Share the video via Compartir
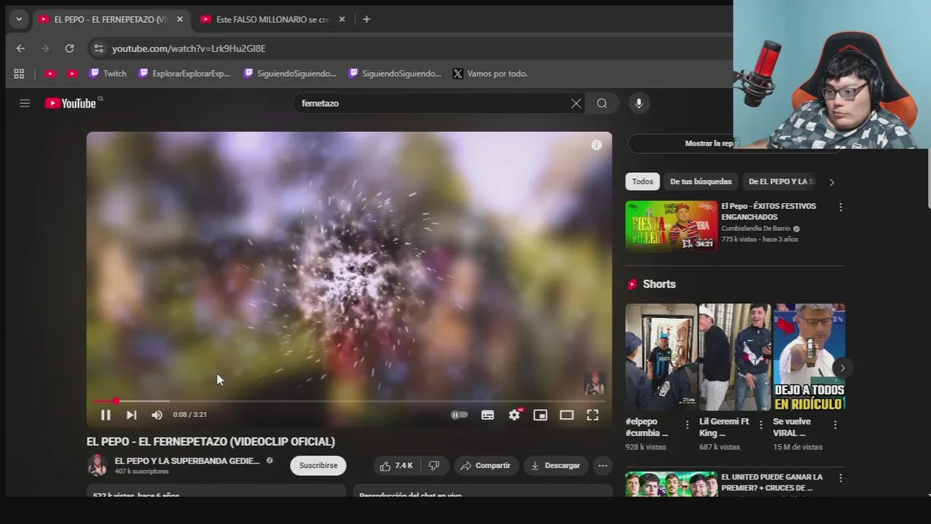This screenshot has width=931, height=524. pyautogui.click(x=486, y=466)
